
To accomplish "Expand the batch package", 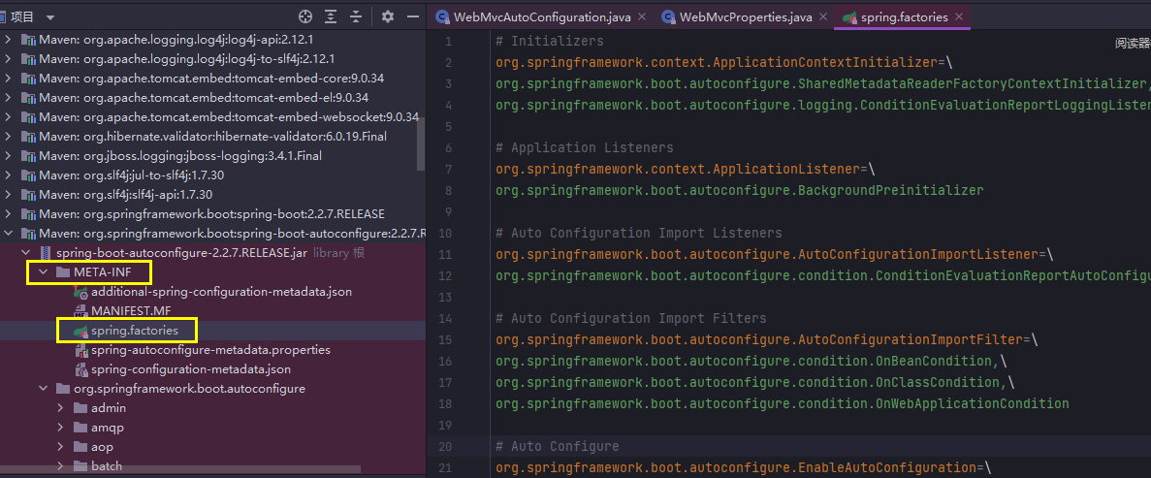I will [62, 466].
